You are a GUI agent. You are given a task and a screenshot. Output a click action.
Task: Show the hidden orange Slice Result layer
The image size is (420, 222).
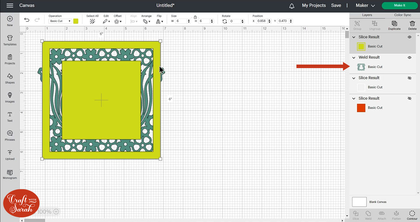[x=409, y=98]
